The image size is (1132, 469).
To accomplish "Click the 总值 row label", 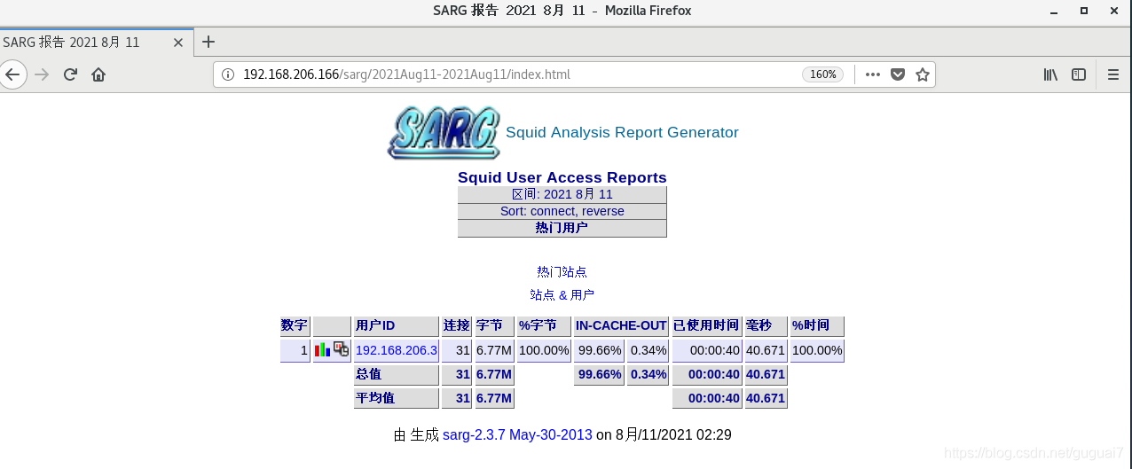I will pyautogui.click(x=396, y=375).
